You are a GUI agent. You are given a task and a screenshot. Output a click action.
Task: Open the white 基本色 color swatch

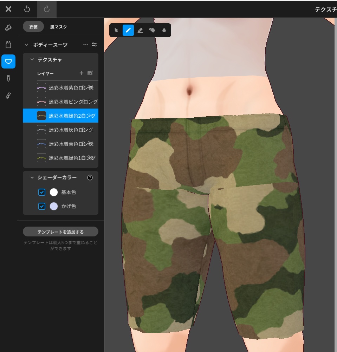point(54,192)
